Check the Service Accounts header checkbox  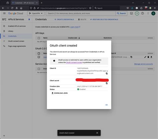39,69
